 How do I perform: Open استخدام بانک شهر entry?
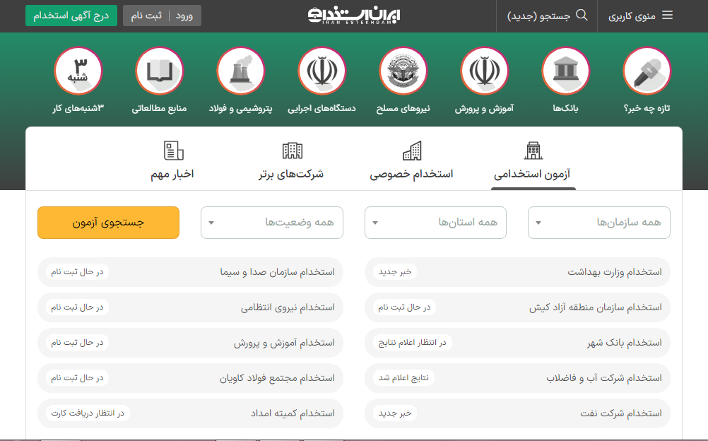517,343
